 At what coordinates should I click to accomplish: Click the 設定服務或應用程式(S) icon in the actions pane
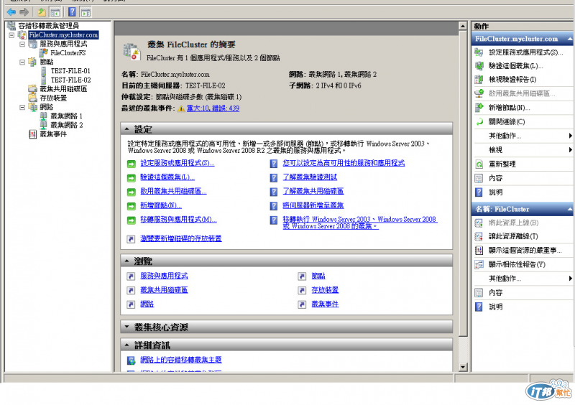tap(479, 52)
